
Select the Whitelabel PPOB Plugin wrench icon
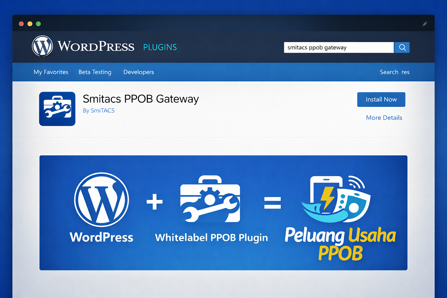point(211,199)
